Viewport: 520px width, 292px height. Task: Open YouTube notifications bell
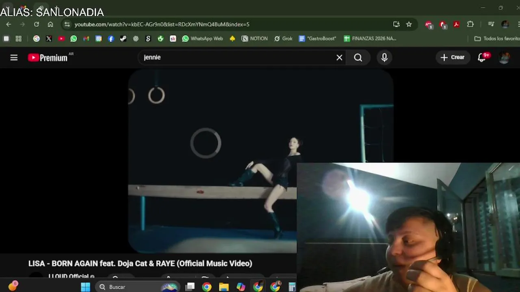[x=482, y=58]
